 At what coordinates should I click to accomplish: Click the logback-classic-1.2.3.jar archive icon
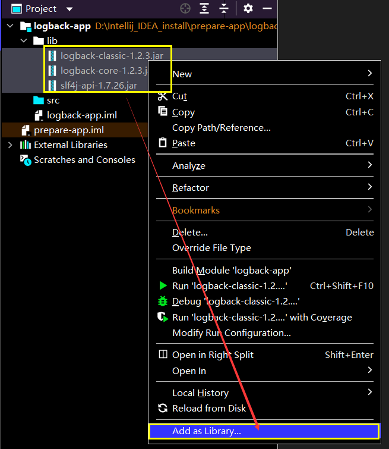tap(52, 56)
